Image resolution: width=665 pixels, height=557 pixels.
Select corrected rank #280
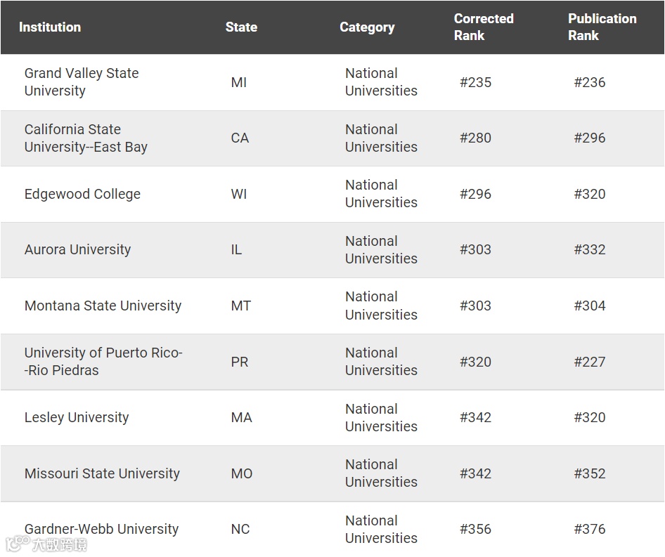[475, 138]
